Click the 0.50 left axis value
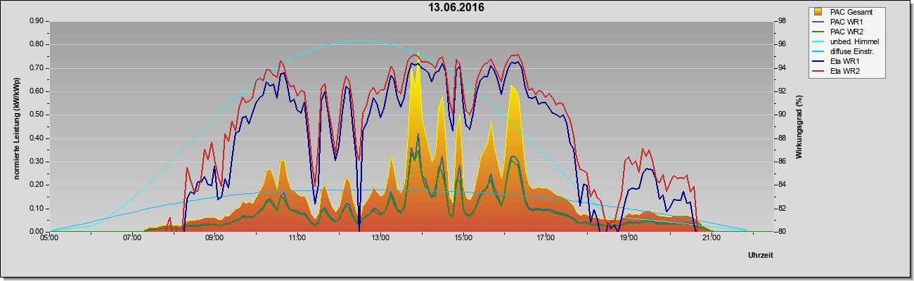914x281 pixels. tap(37, 115)
